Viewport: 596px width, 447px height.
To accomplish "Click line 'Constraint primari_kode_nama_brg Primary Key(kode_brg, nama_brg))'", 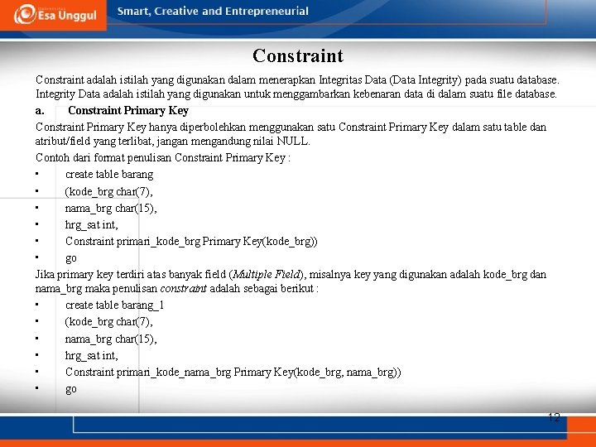I will [233, 372].
